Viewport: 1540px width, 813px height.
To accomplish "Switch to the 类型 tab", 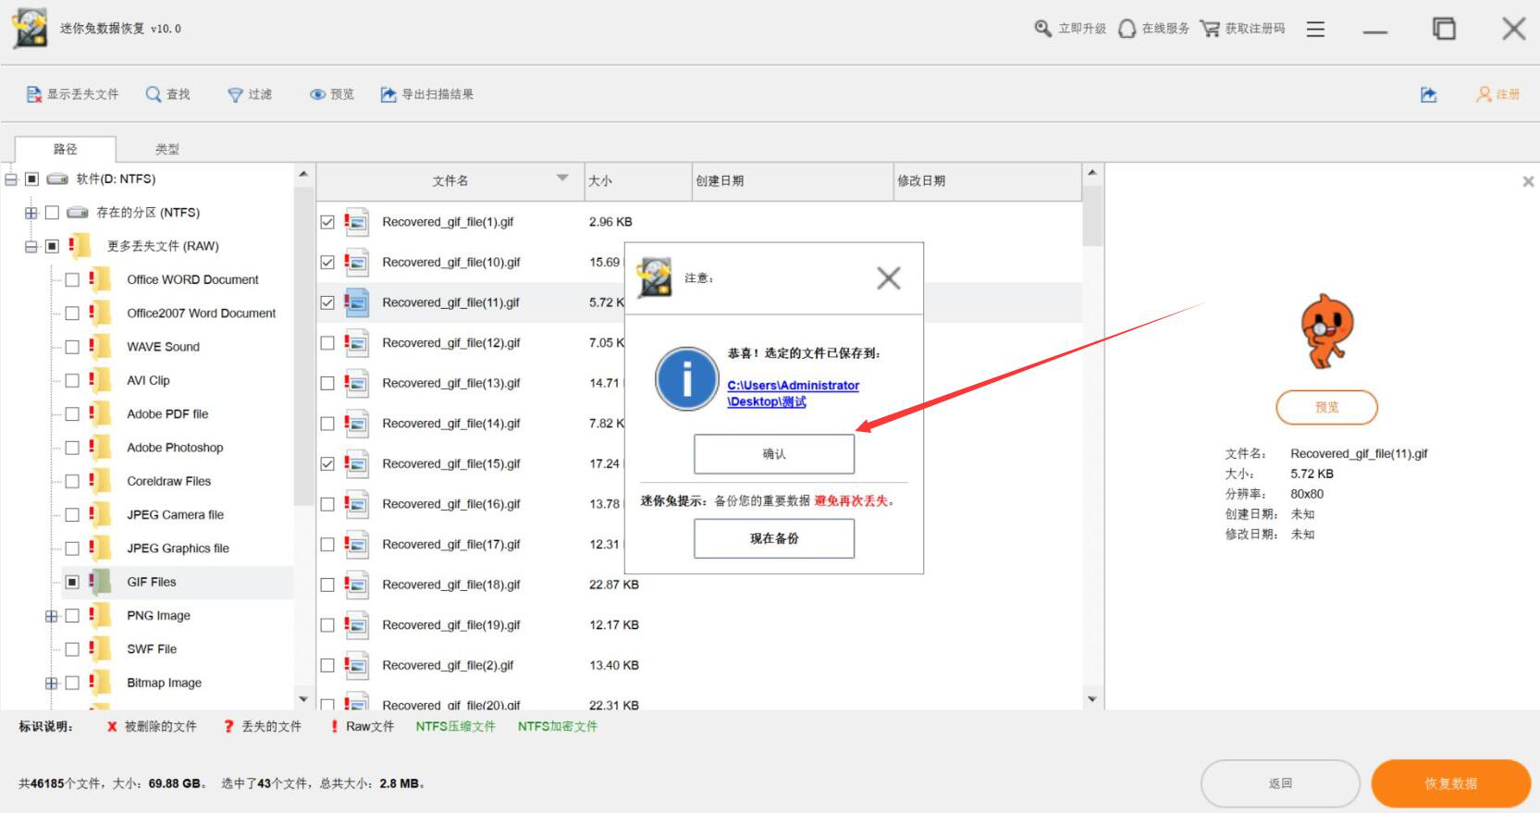I will point(166,149).
